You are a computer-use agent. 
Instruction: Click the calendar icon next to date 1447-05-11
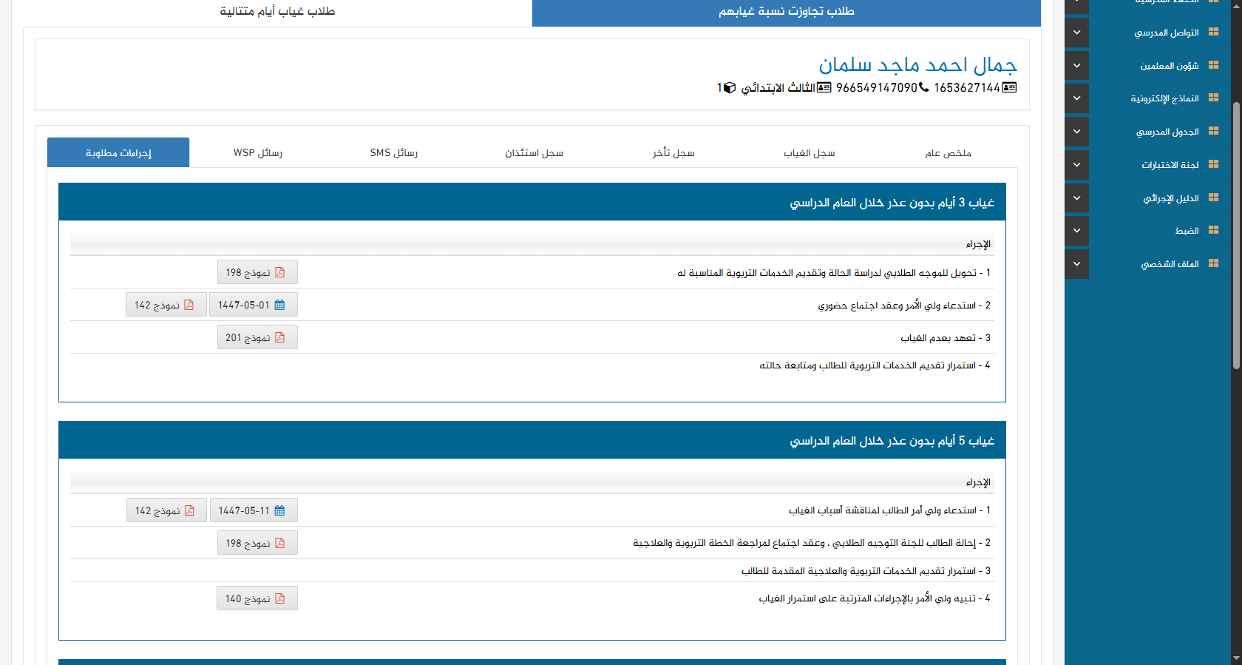click(279, 510)
